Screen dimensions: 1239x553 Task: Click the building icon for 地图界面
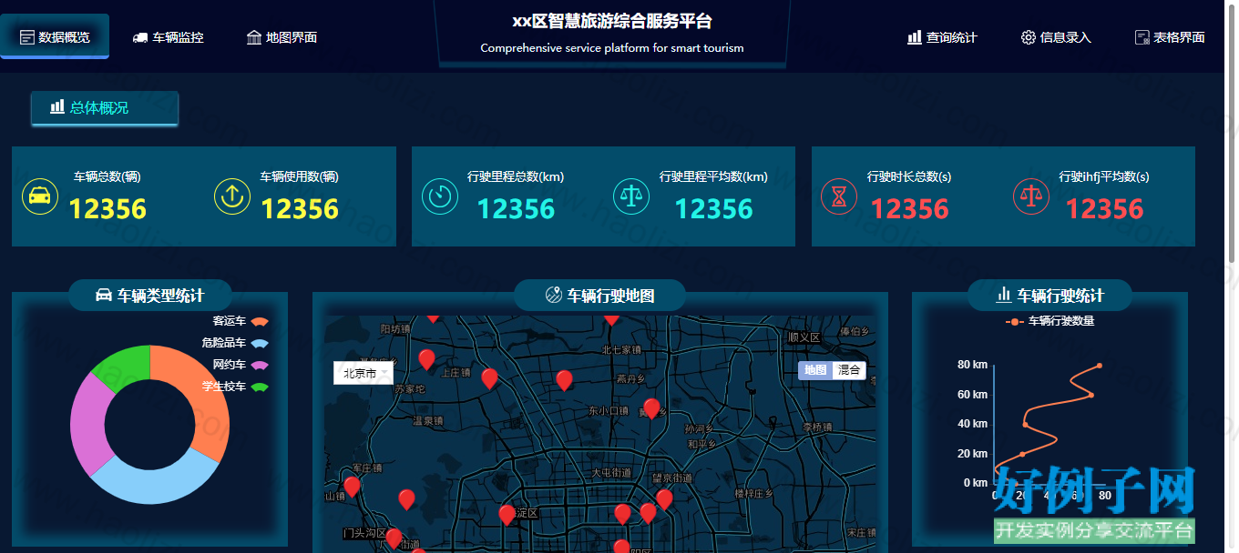(x=254, y=37)
